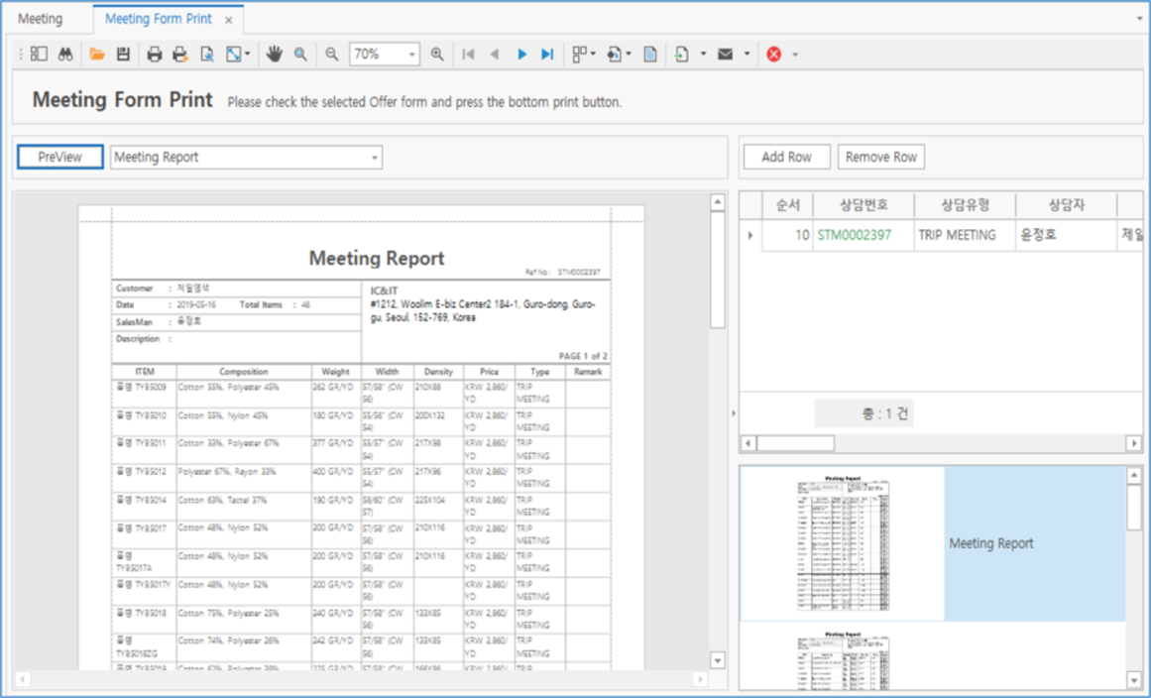
Task: Jump to the last page
Action: click(x=546, y=55)
